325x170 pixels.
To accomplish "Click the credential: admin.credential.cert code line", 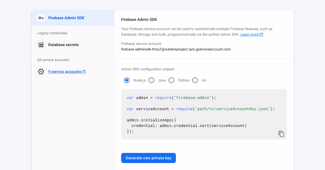I will (x=189, y=125).
